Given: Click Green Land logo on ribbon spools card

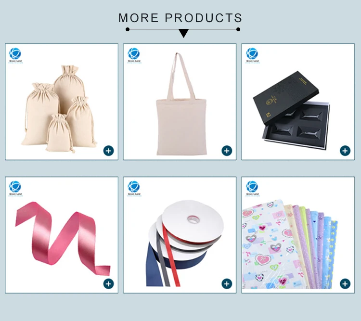Looking at the screenshot, I should point(134,188).
